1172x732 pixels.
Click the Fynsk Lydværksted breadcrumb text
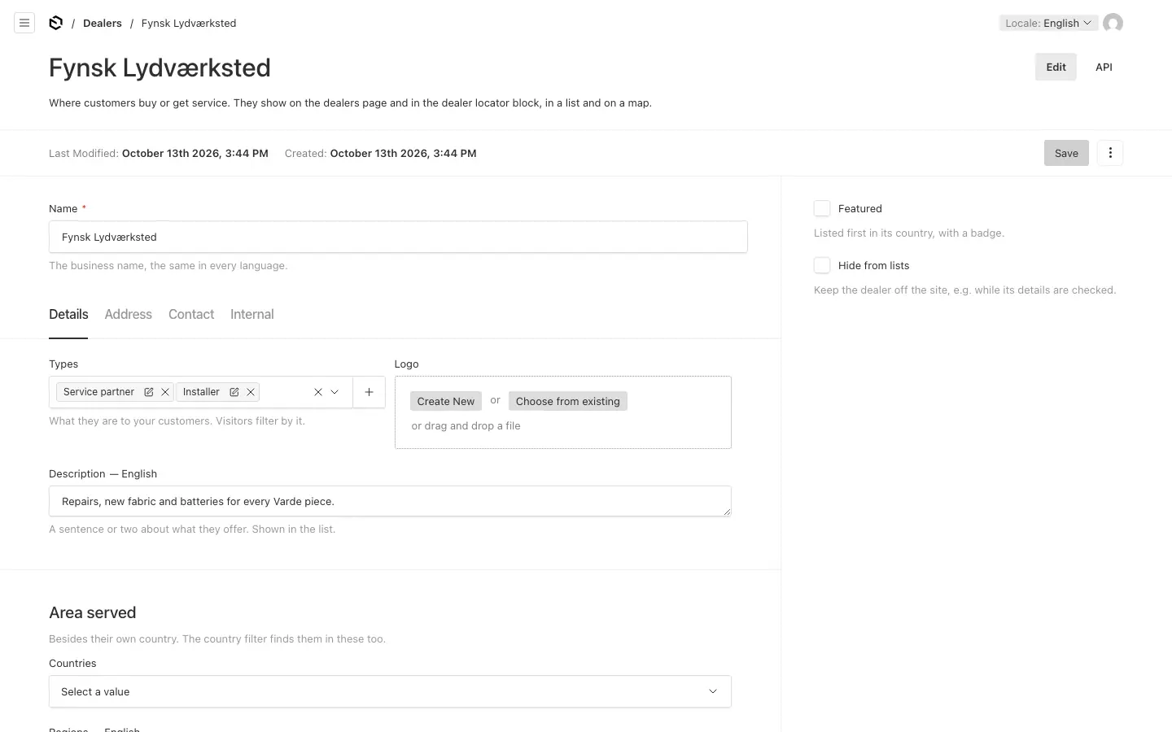(189, 23)
